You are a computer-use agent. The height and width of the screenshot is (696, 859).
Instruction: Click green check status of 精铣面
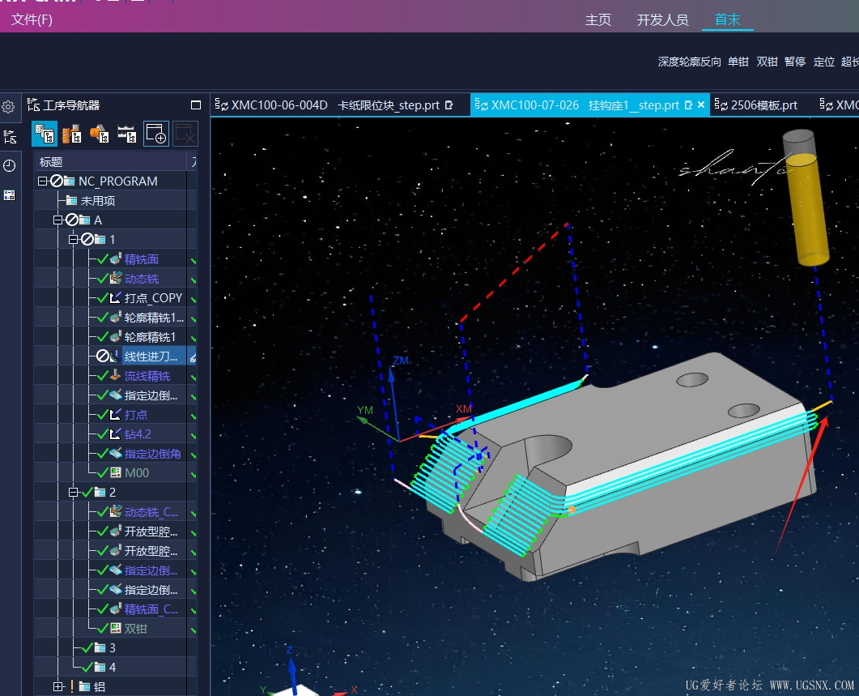(x=103, y=259)
